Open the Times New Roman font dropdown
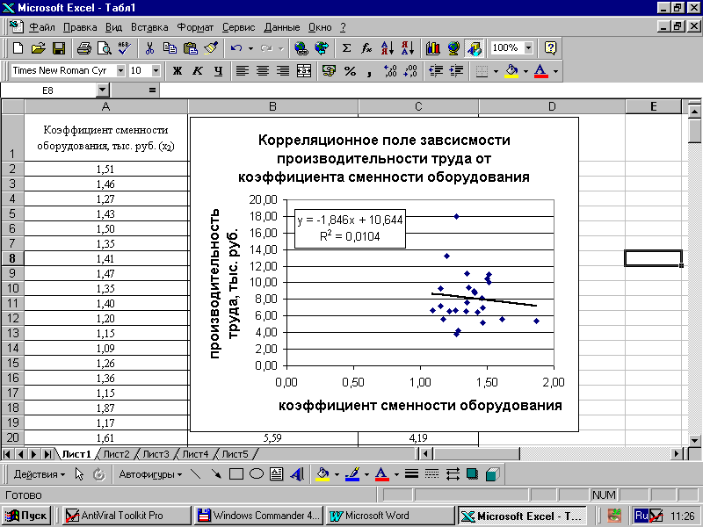Image resolution: width=703 pixels, height=527 pixels. coord(118,70)
